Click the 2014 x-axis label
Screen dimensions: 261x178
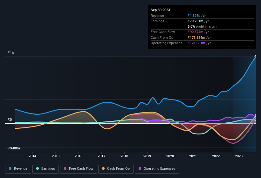(32, 156)
